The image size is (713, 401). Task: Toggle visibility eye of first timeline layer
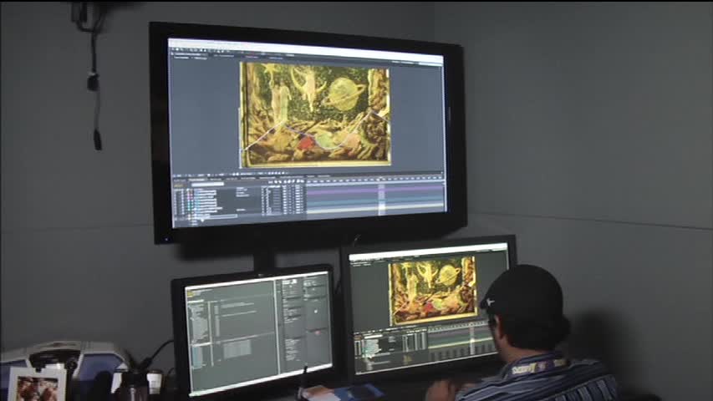click(x=177, y=190)
